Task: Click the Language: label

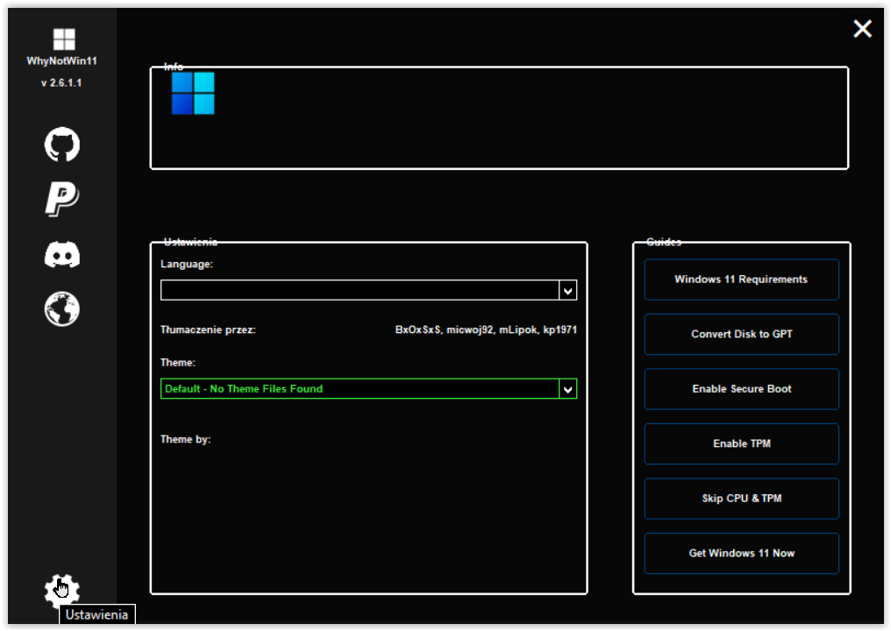Action: (x=187, y=264)
